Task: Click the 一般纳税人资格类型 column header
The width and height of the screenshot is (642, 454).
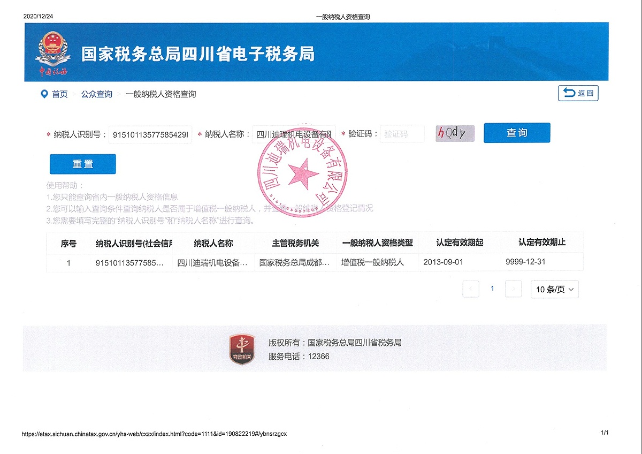Action: pos(377,243)
